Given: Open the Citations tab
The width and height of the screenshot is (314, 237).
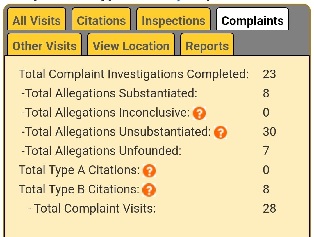Looking at the screenshot, I should point(101,21).
